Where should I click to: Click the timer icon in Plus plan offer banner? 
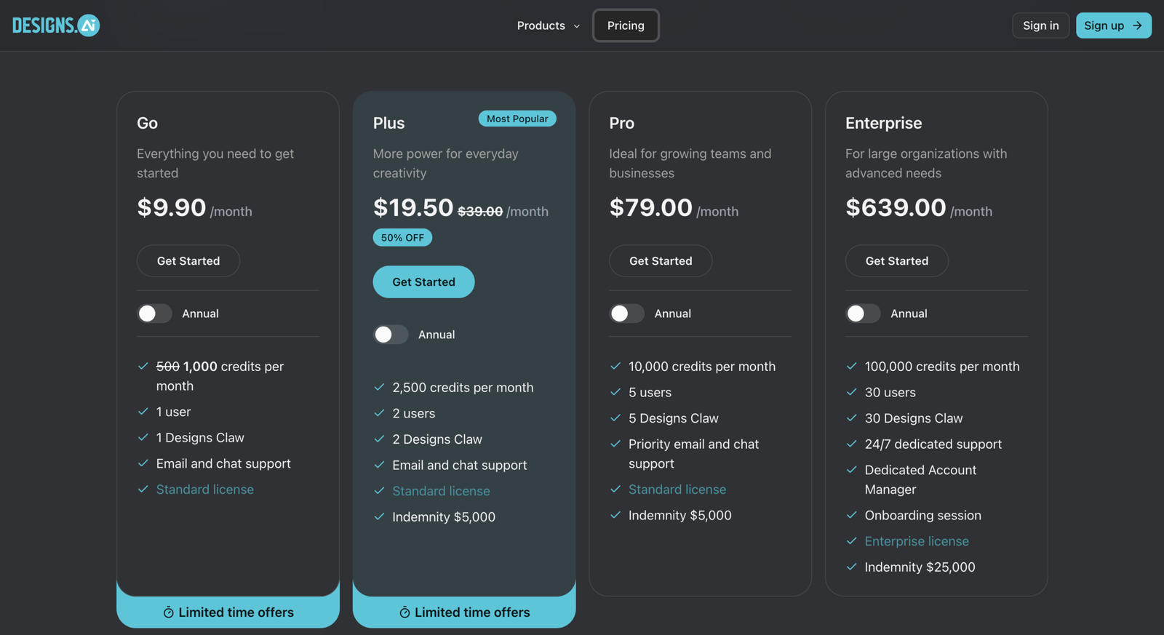405,612
